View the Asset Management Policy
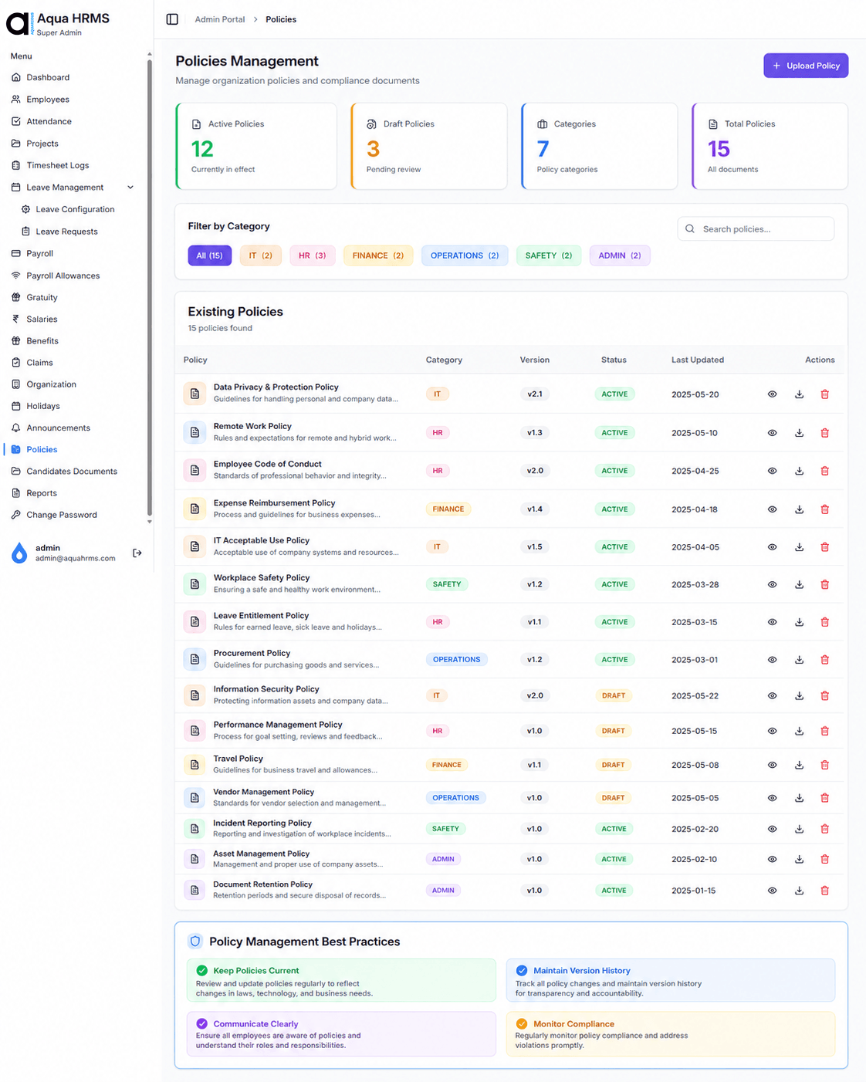 click(x=772, y=859)
